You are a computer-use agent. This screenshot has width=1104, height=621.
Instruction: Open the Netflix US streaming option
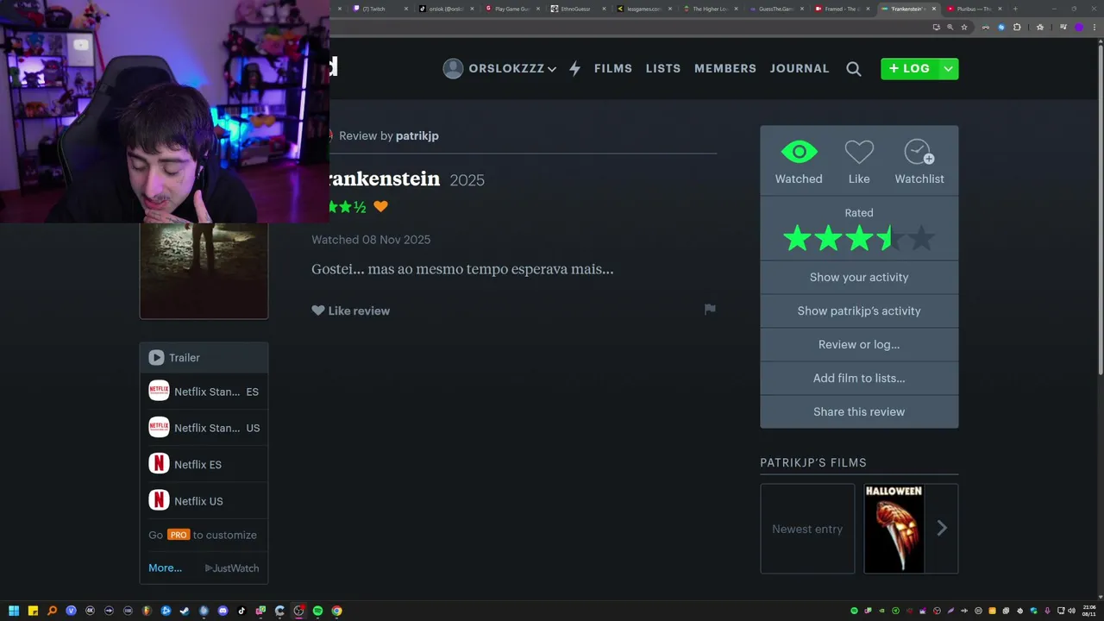coord(204,500)
